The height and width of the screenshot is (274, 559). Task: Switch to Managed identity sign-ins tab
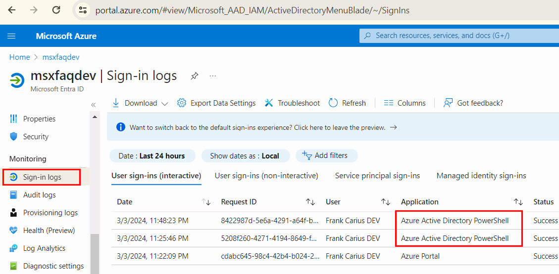coord(481,176)
